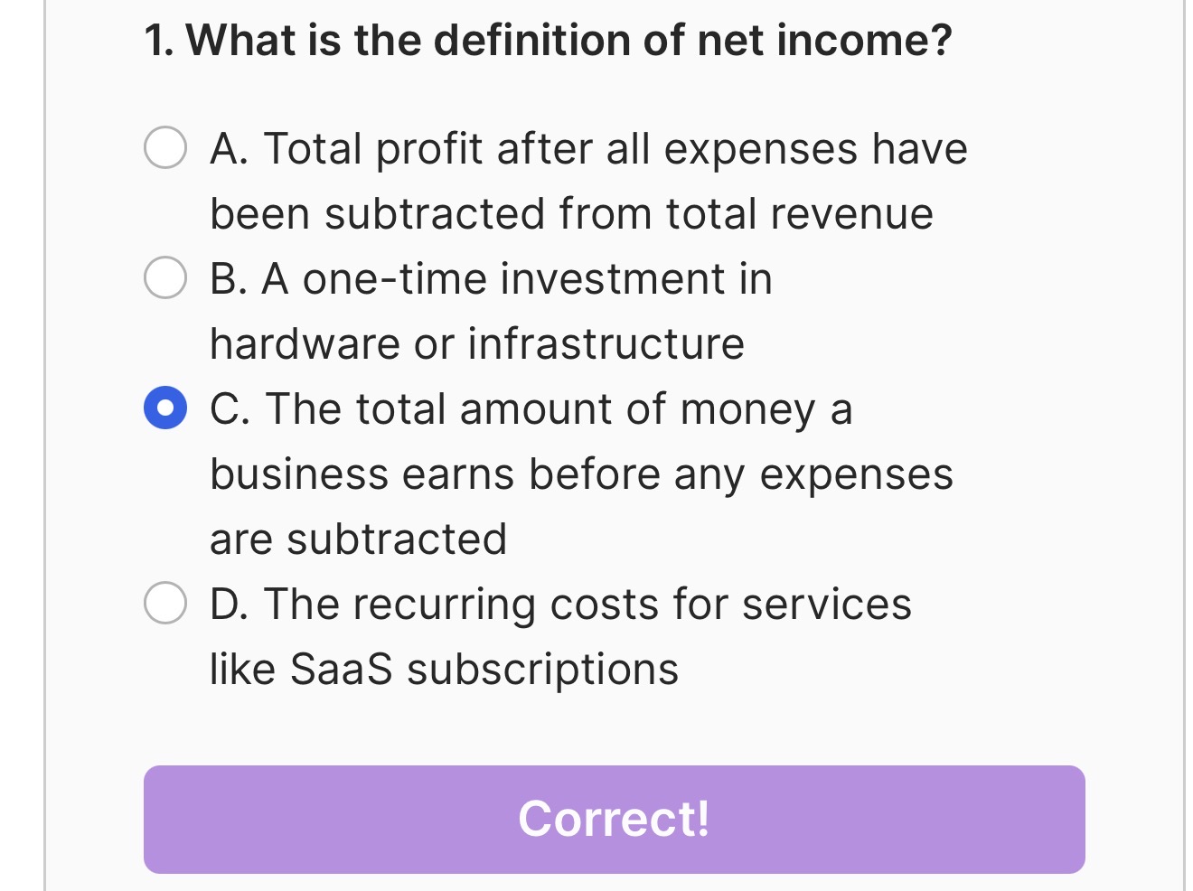Click the question heading about net income
The image size is (1193, 891).
(548, 41)
